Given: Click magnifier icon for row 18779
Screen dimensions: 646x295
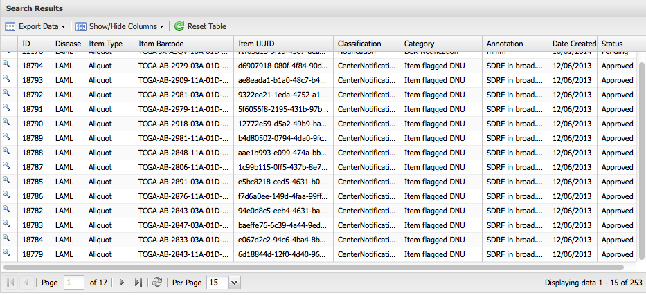Looking at the screenshot, I should [6, 253].
